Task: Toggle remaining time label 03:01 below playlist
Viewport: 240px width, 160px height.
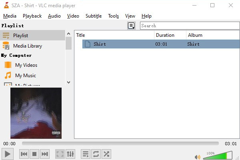Action: (x=231, y=144)
